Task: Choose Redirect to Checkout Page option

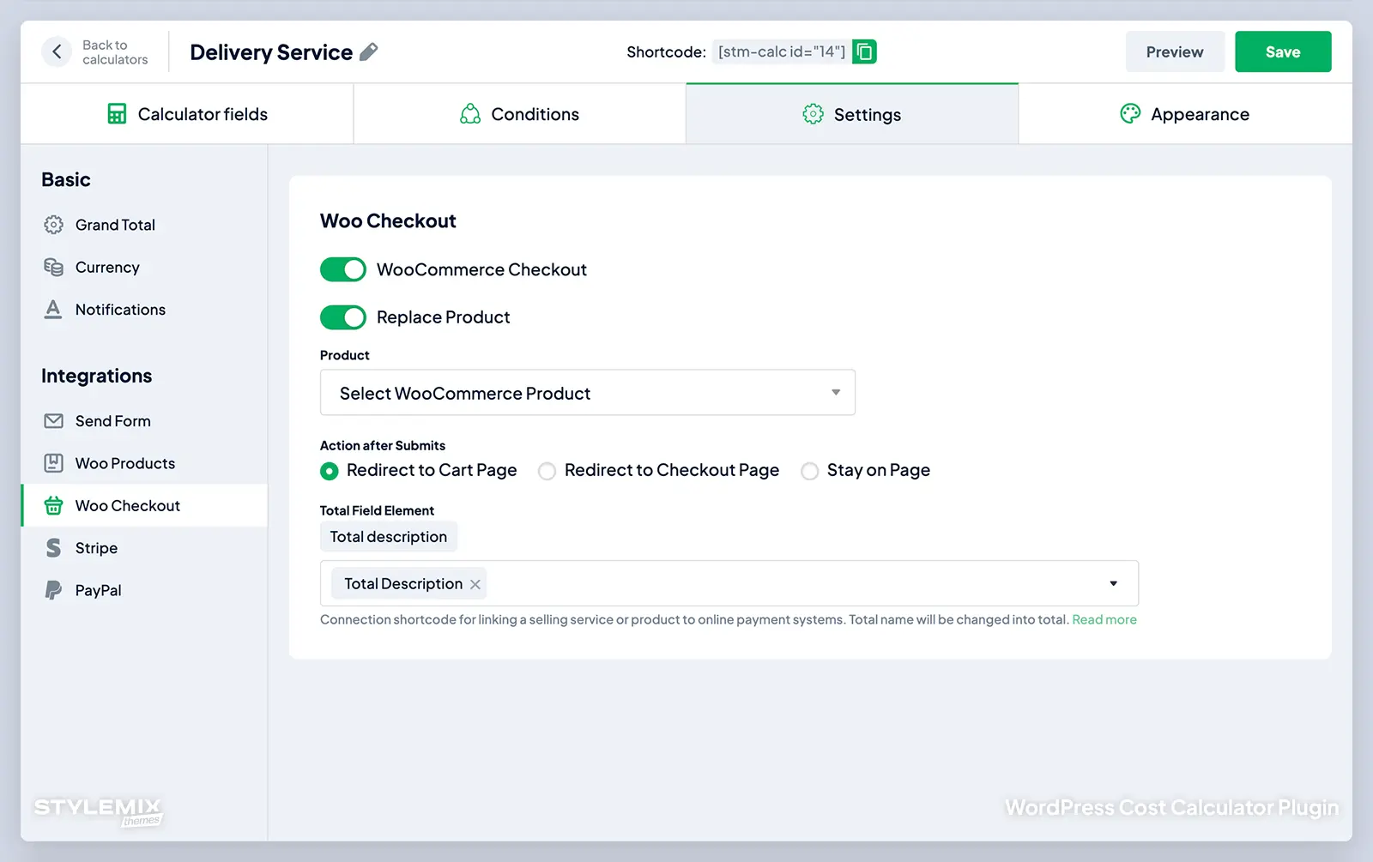Action: point(547,471)
